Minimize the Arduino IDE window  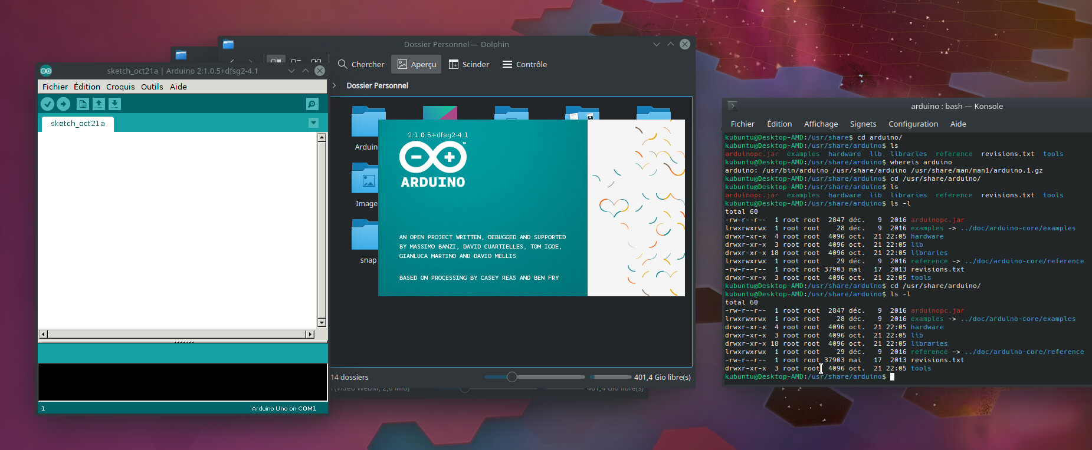pyautogui.click(x=291, y=71)
